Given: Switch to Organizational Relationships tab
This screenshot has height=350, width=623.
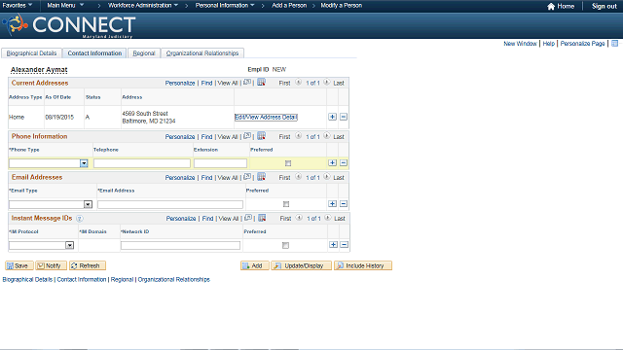Looking at the screenshot, I should [x=202, y=53].
